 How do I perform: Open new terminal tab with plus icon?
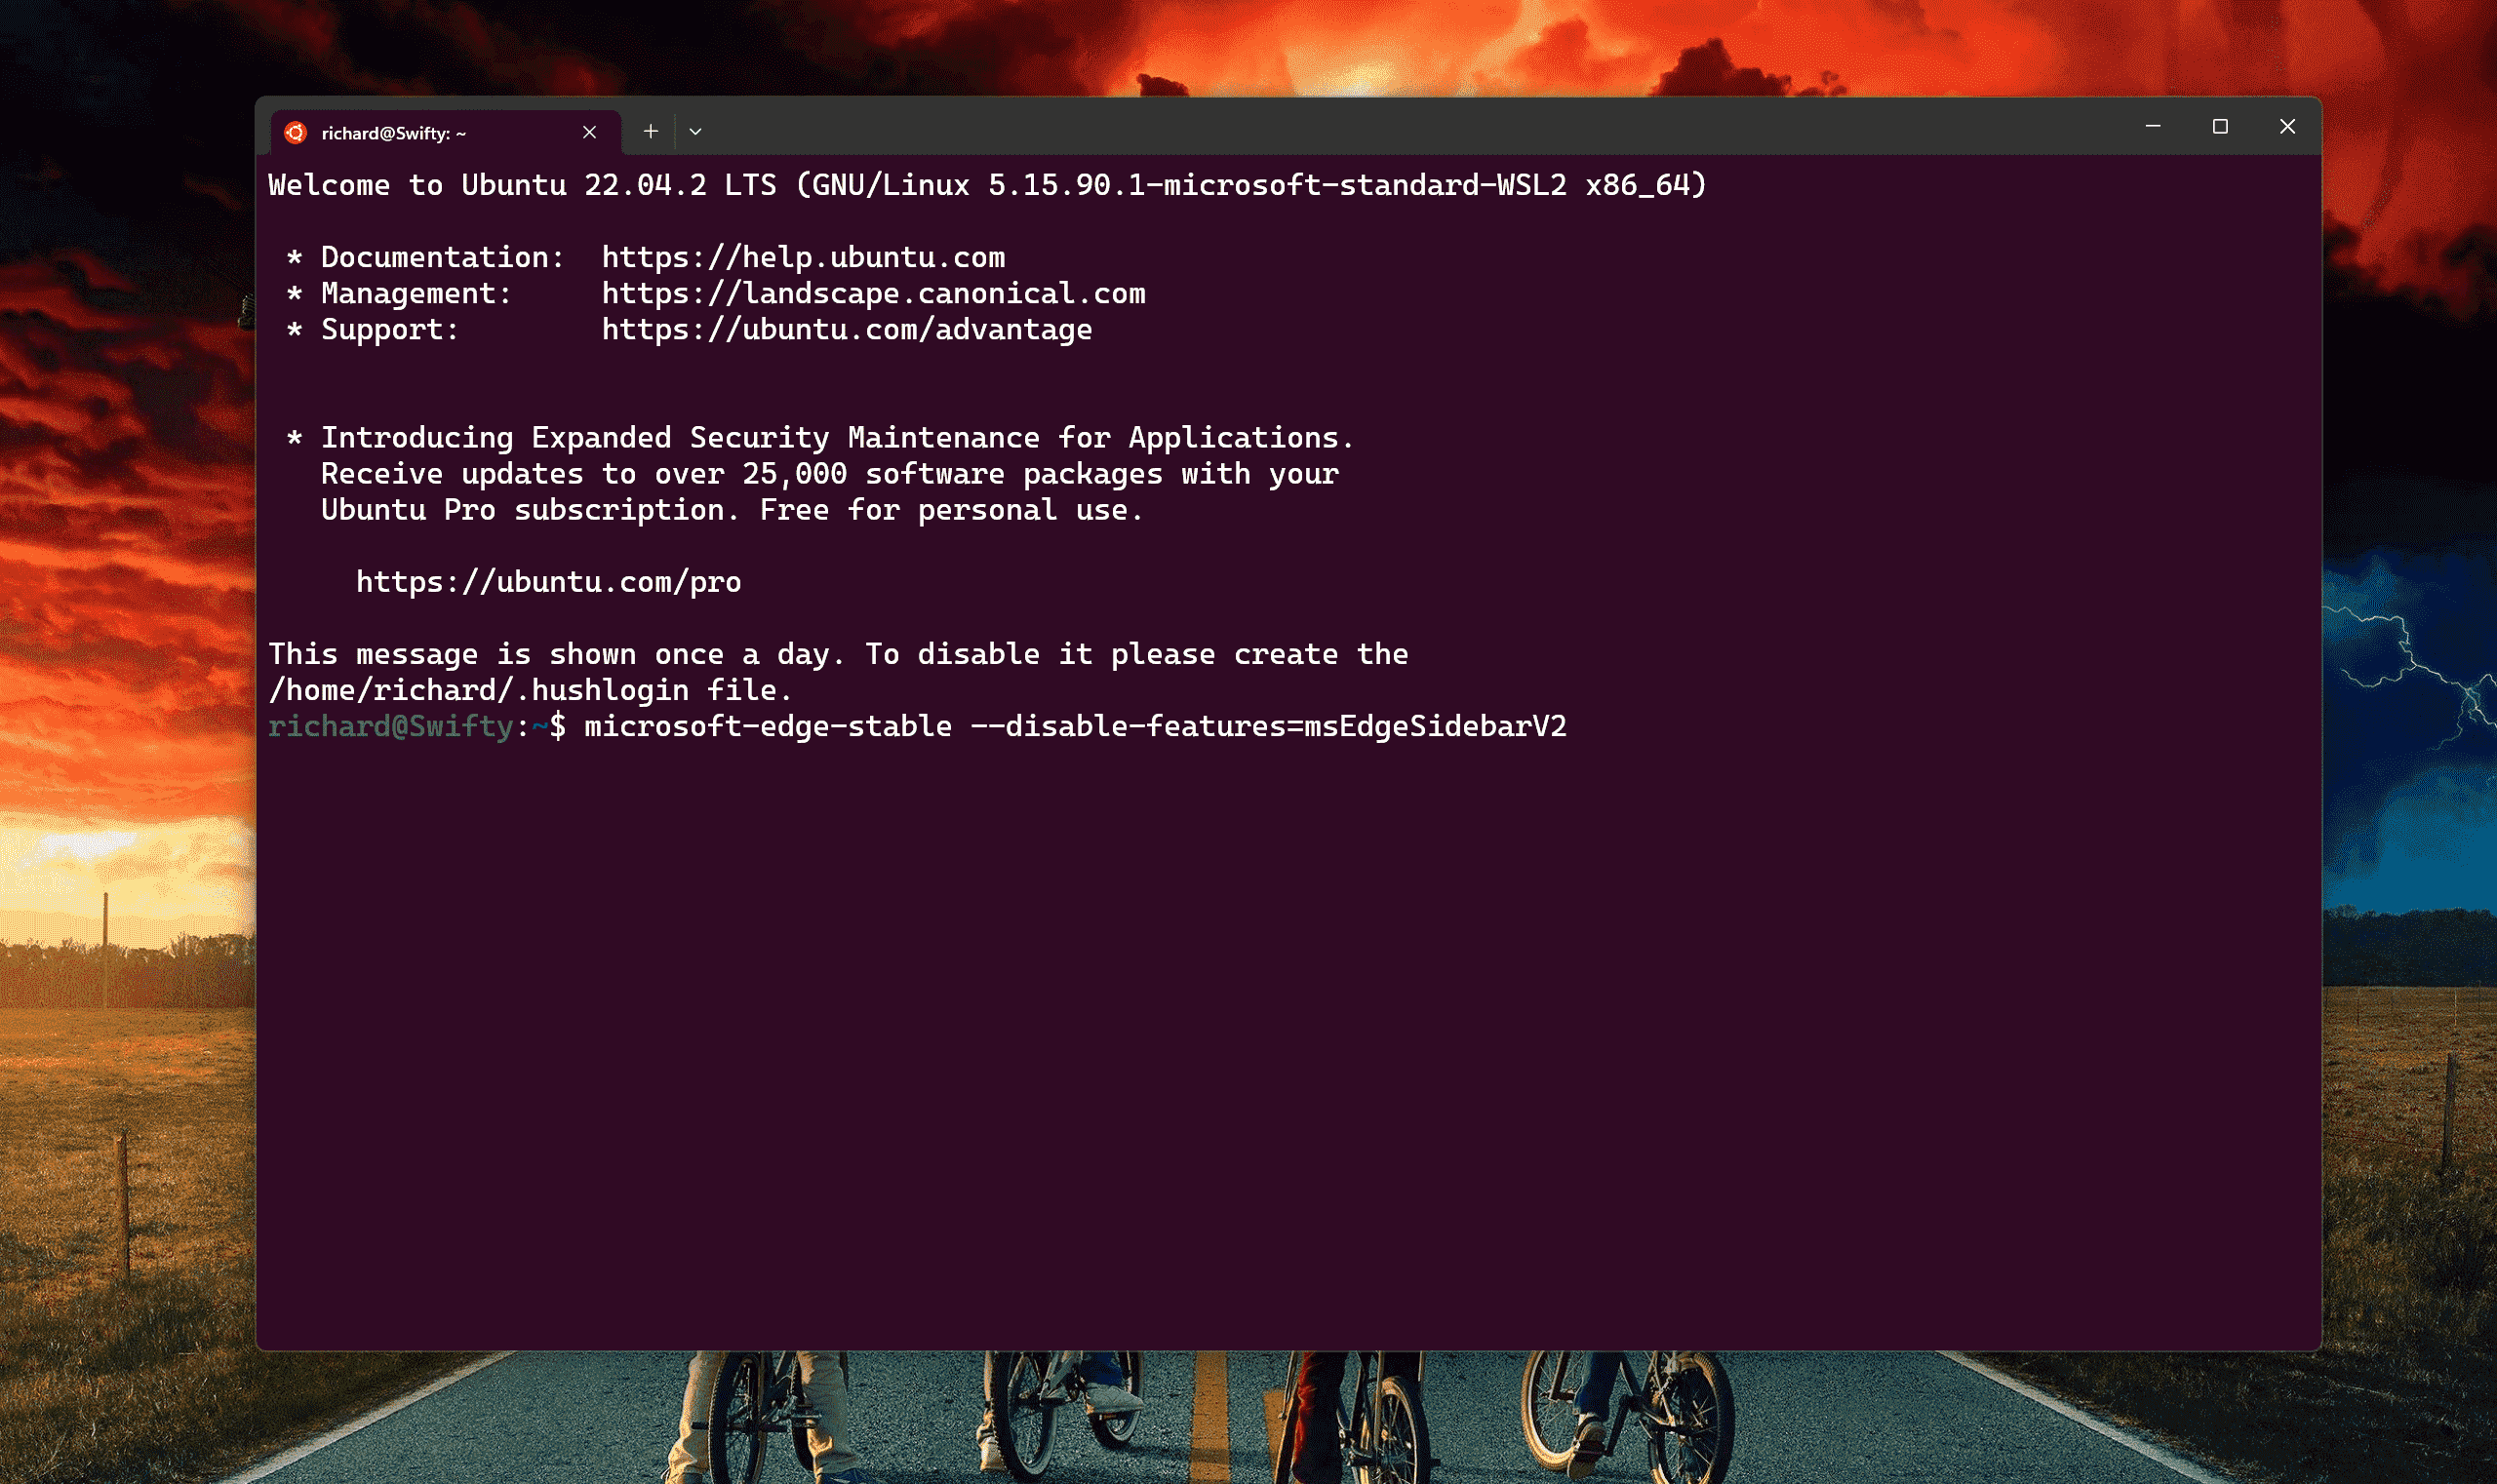coord(651,131)
